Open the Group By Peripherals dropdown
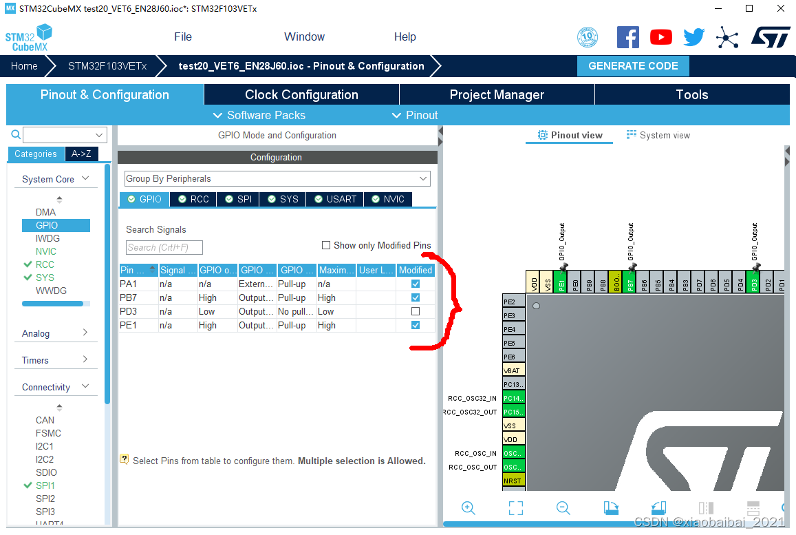This screenshot has height=535, width=796. click(277, 178)
